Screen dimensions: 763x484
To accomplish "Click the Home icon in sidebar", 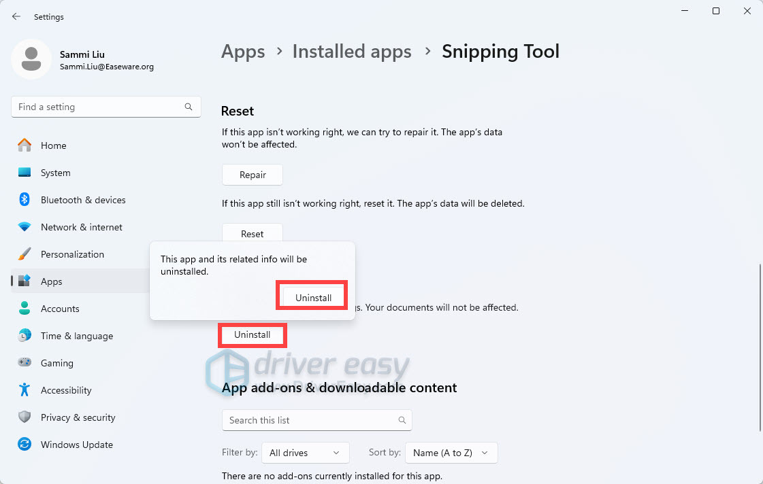I will tap(25, 145).
